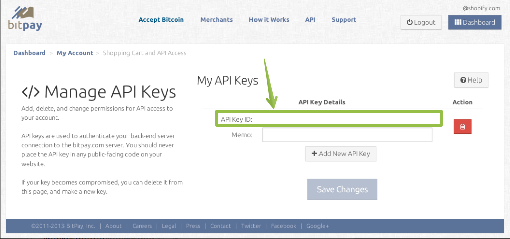510x239 pixels.
Task: Open the Dashboard button
Action: point(475,22)
